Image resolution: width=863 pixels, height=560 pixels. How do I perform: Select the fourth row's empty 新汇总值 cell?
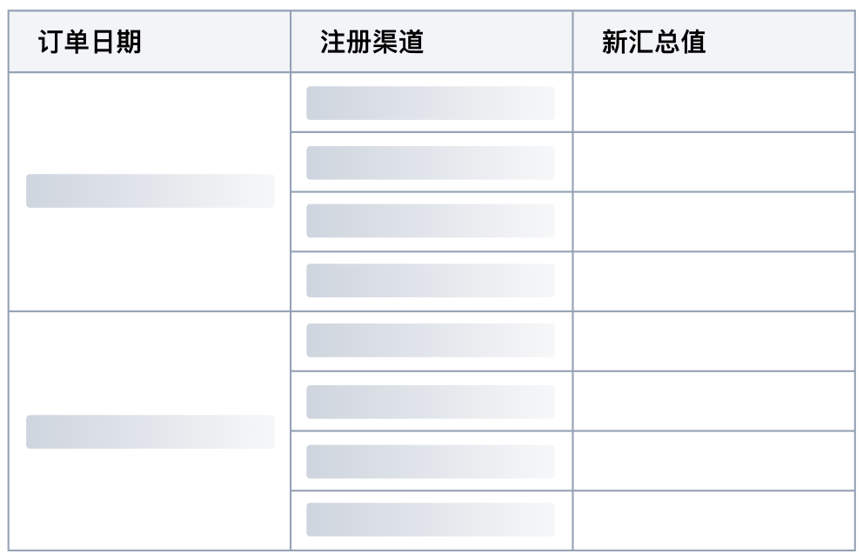713,281
